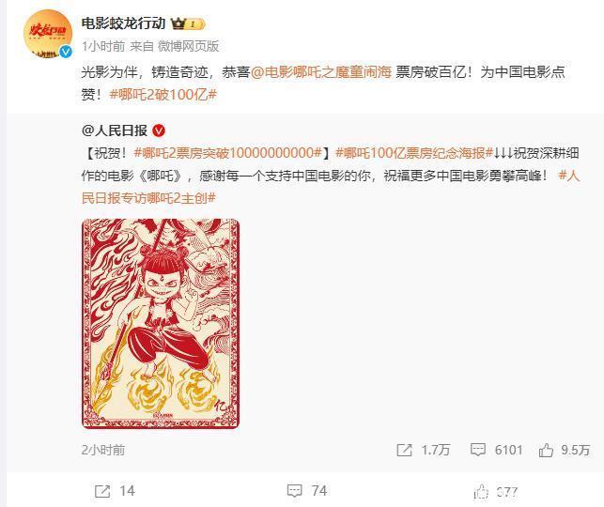Open the comment icon showing 74

pos(295,491)
